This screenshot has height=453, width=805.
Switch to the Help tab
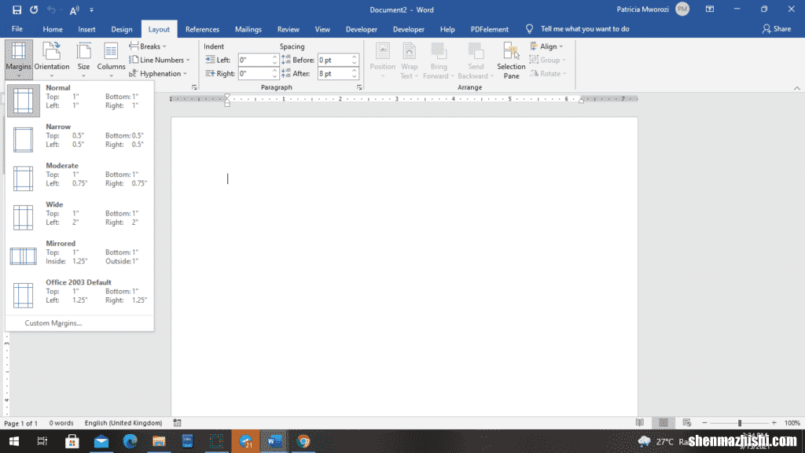[x=447, y=29]
